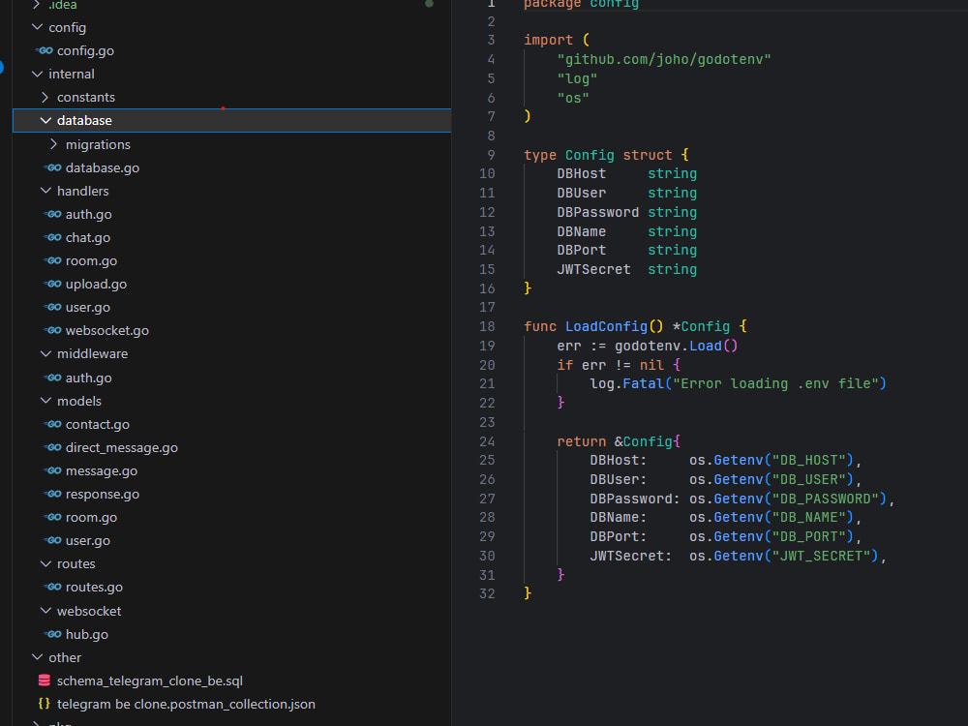Click the JSON braces icon of postman_collection.json
Viewport: 968px width, 726px height.
click(x=45, y=703)
